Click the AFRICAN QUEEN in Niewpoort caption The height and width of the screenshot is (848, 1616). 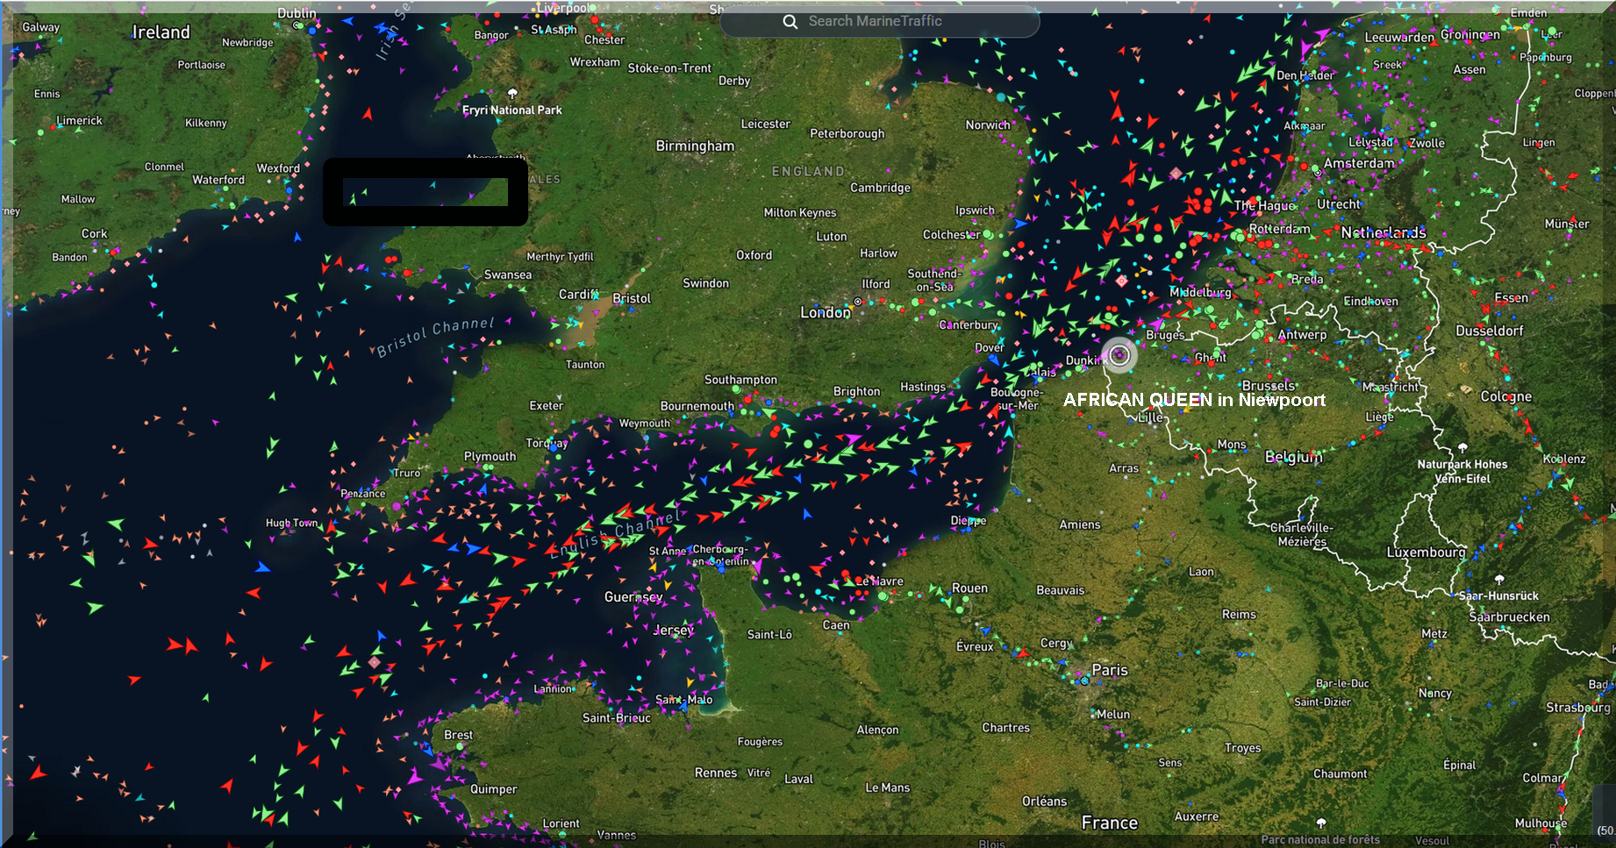(x=1194, y=400)
